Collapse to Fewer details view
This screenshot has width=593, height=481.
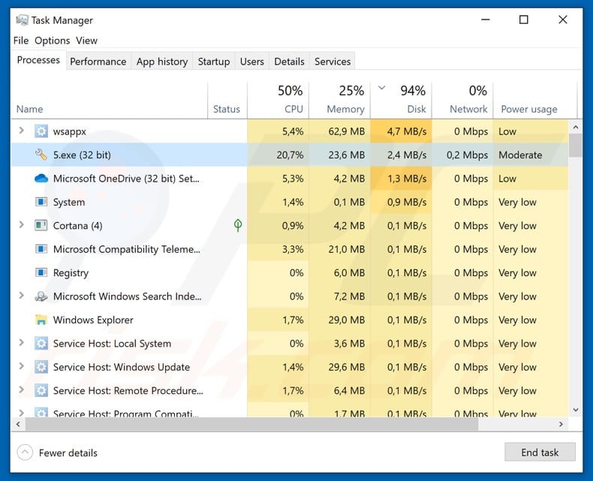click(x=58, y=452)
